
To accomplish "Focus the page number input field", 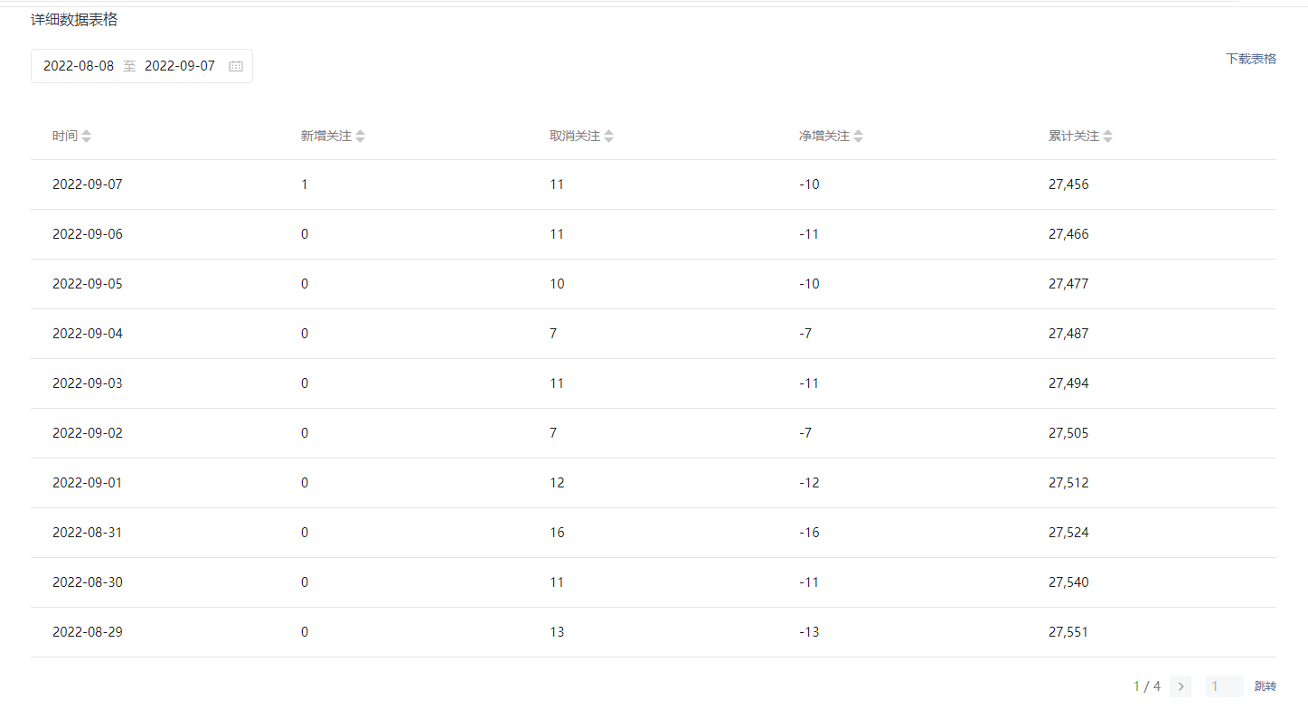I will click(x=1224, y=686).
